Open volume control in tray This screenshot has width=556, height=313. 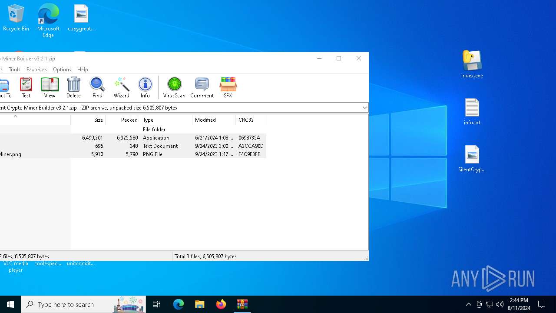pos(500,304)
